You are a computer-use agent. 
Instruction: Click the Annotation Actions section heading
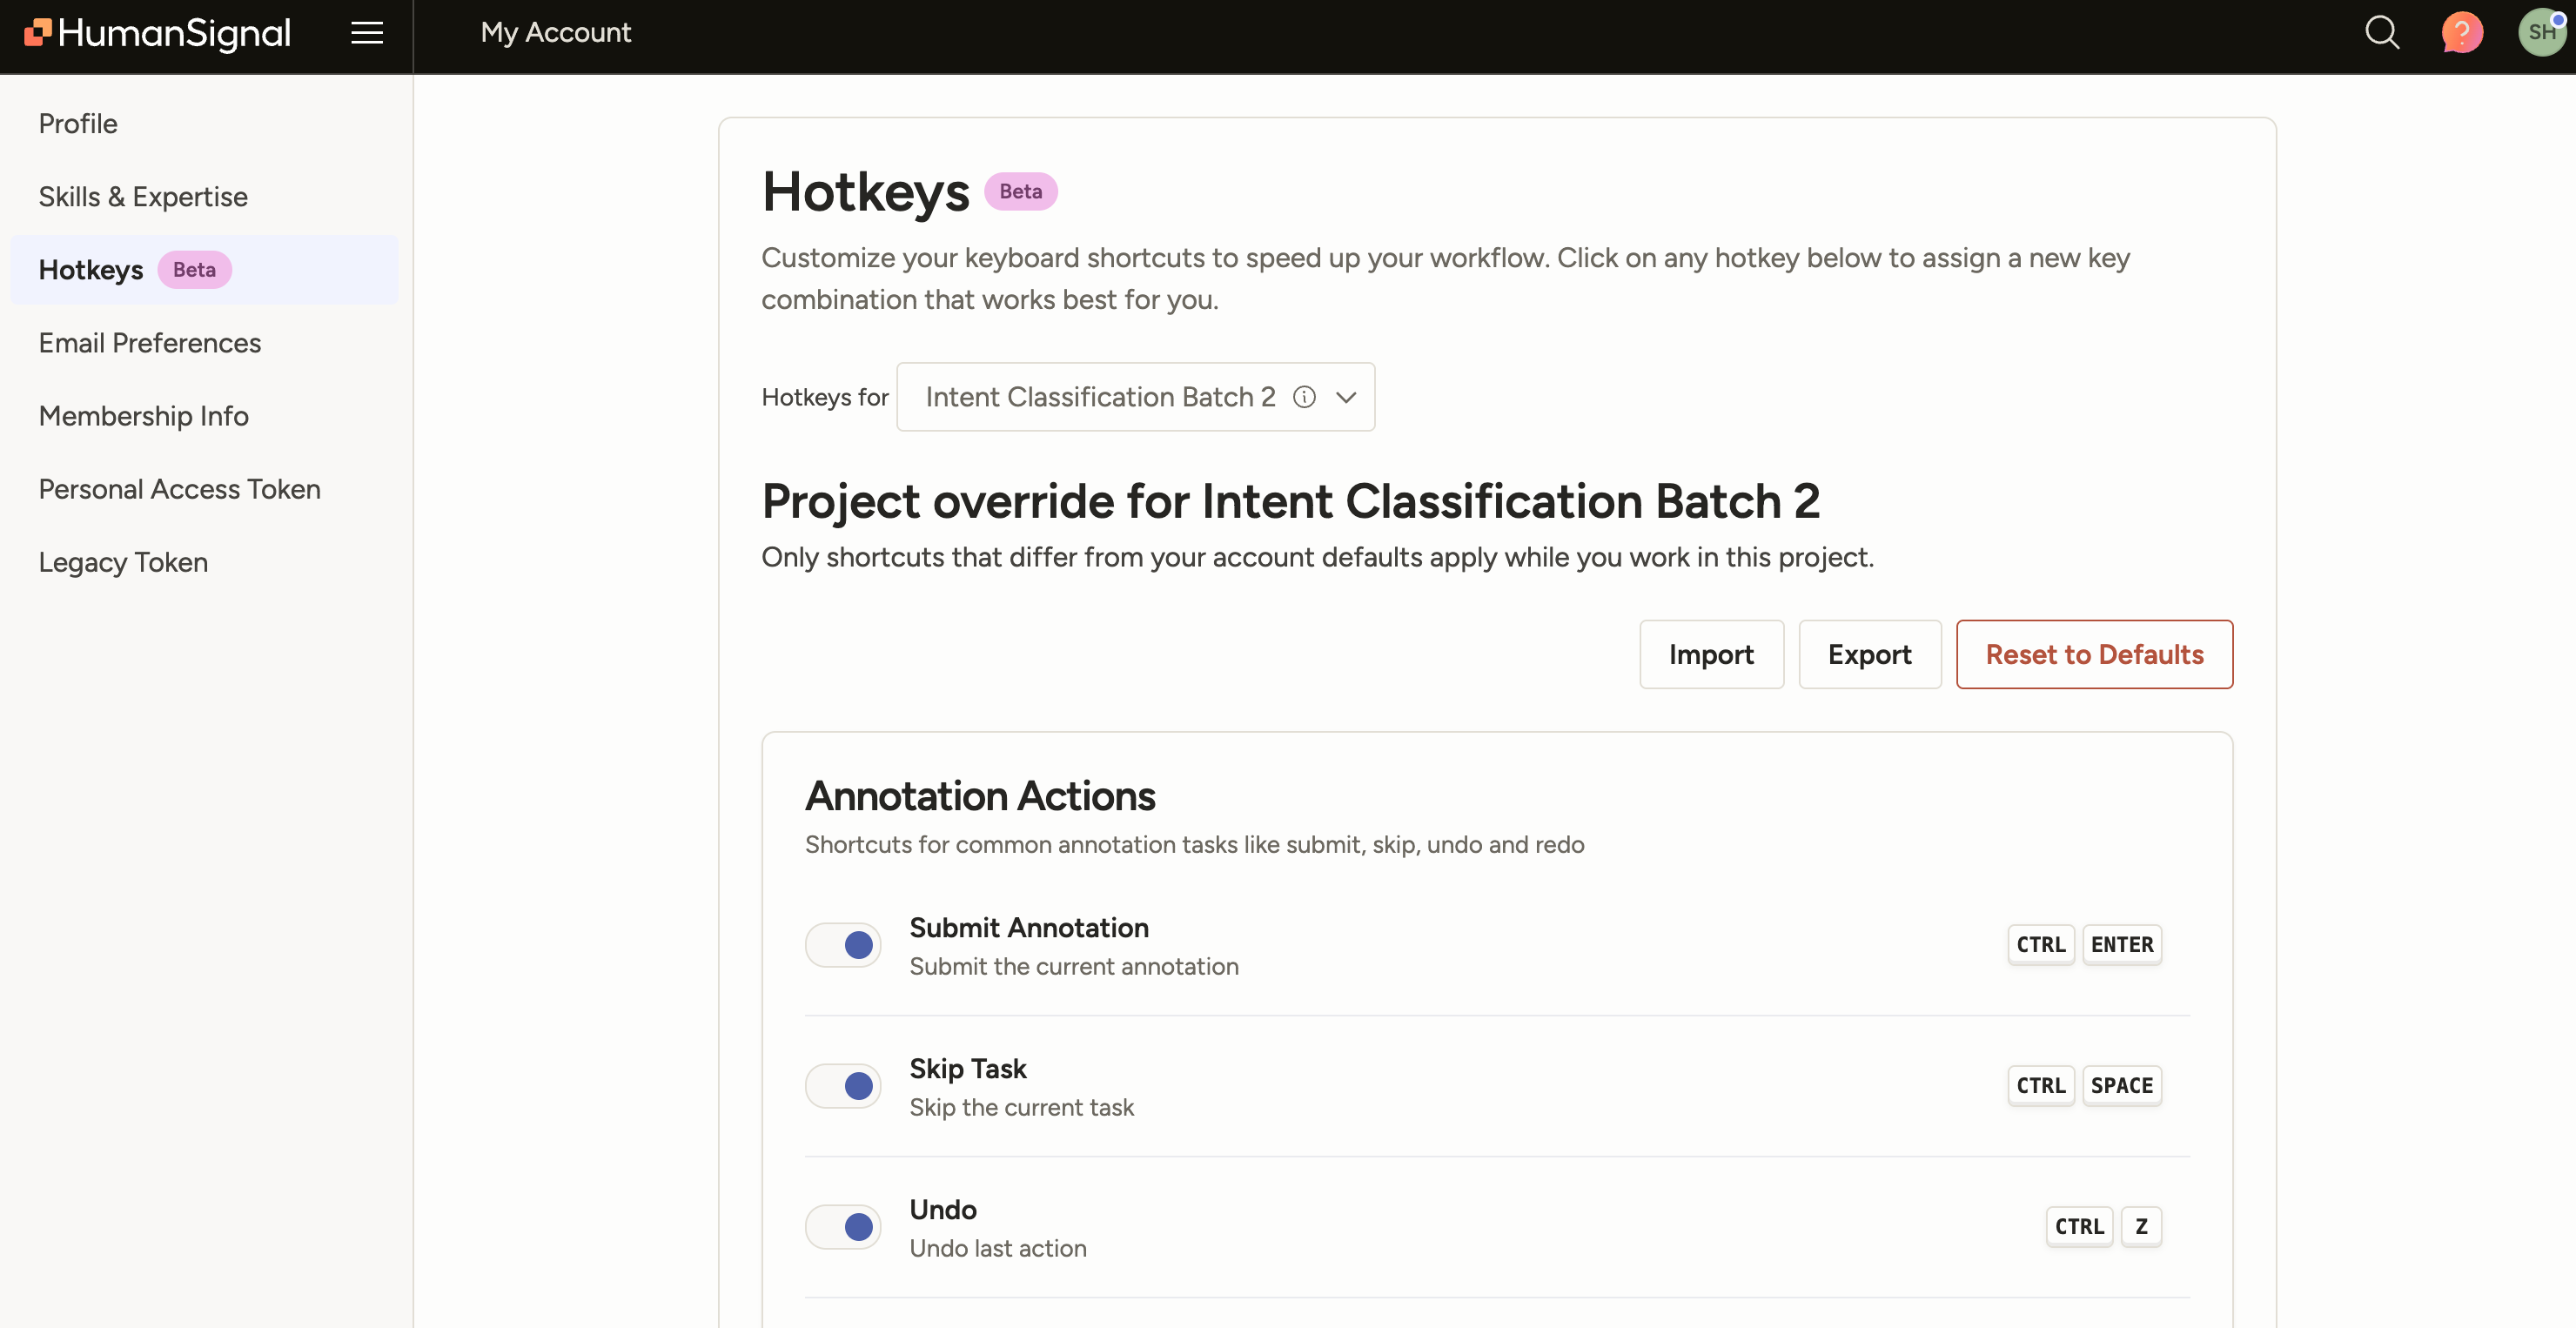(x=980, y=796)
